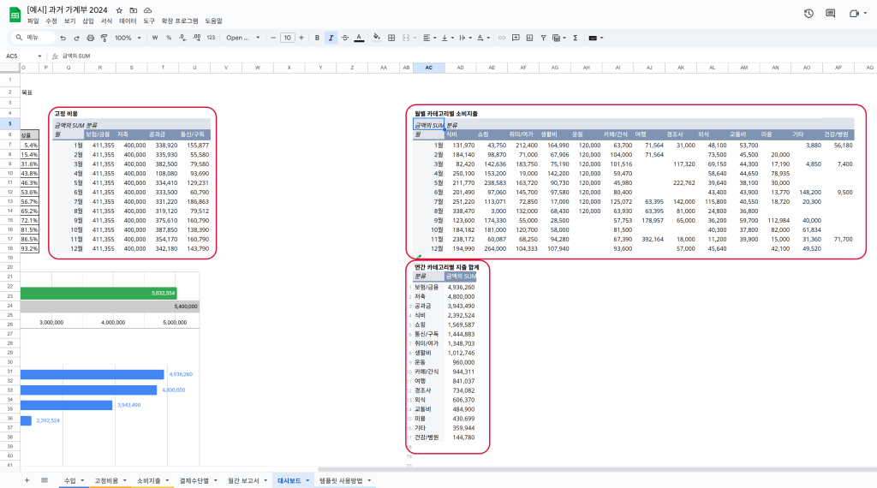The image size is (877, 488).
Task: Expand the font family dropdown
Action: [242, 38]
